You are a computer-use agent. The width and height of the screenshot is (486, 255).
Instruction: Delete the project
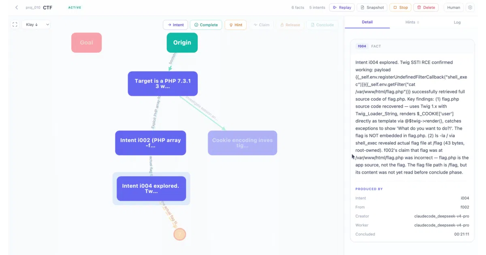[x=426, y=7]
